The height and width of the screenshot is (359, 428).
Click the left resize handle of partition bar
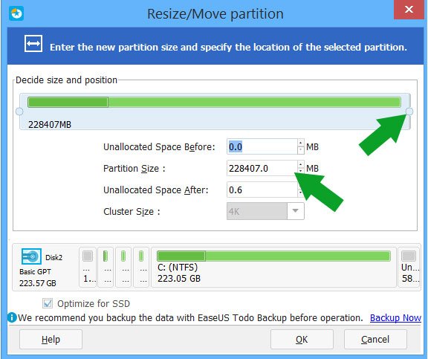click(x=19, y=111)
